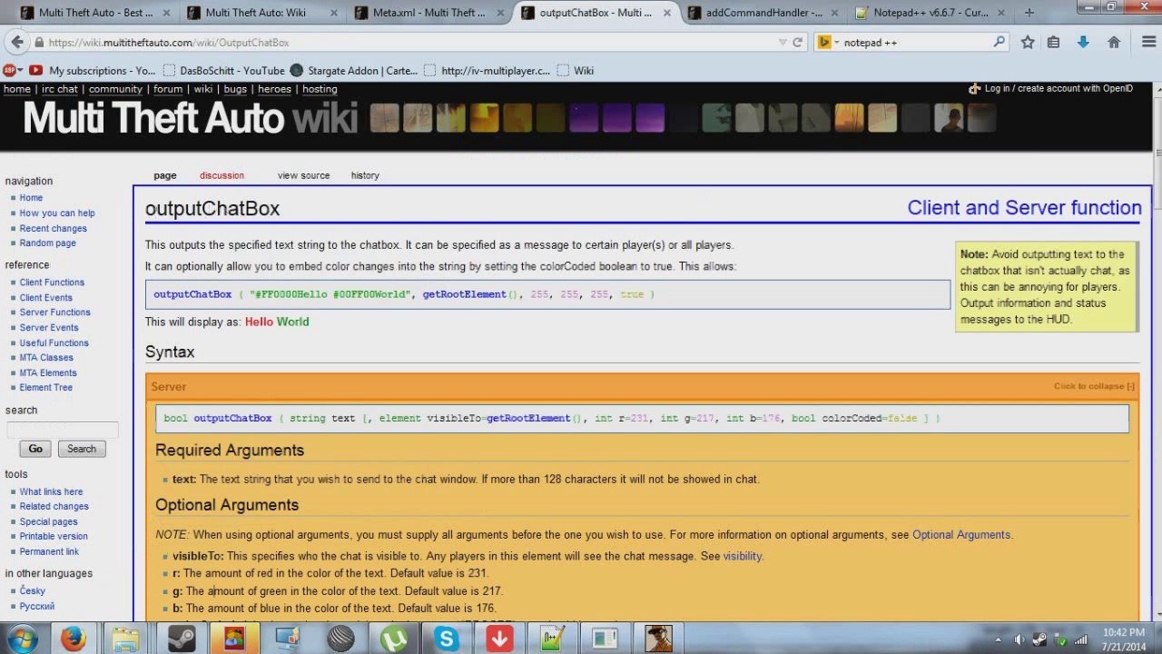Switch to the Meta.xml tab

427,13
